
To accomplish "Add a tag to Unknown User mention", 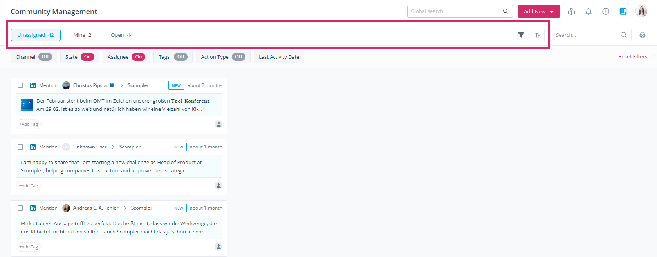I will [29, 186].
